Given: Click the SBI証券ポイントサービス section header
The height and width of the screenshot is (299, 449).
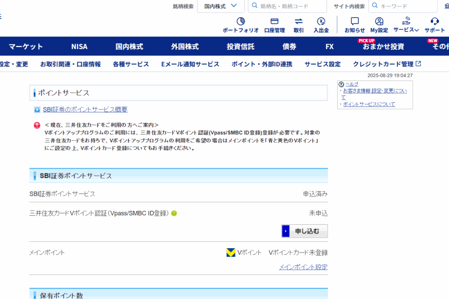Looking at the screenshot, I should tap(179, 175).
